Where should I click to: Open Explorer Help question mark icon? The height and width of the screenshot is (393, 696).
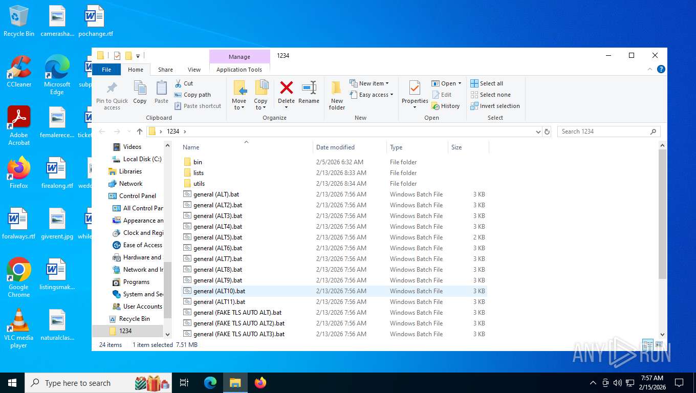click(x=661, y=69)
